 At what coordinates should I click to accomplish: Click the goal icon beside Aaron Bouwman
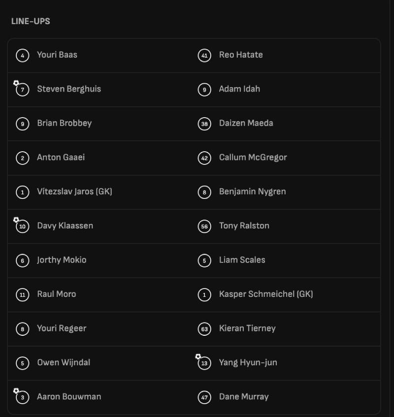pos(16,391)
